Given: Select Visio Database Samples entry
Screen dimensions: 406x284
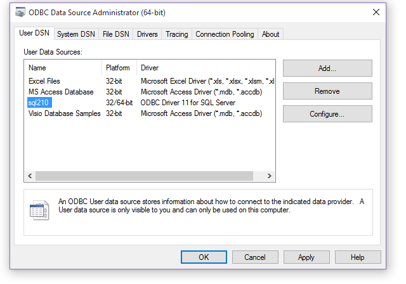Looking at the screenshot, I should (65, 113).
